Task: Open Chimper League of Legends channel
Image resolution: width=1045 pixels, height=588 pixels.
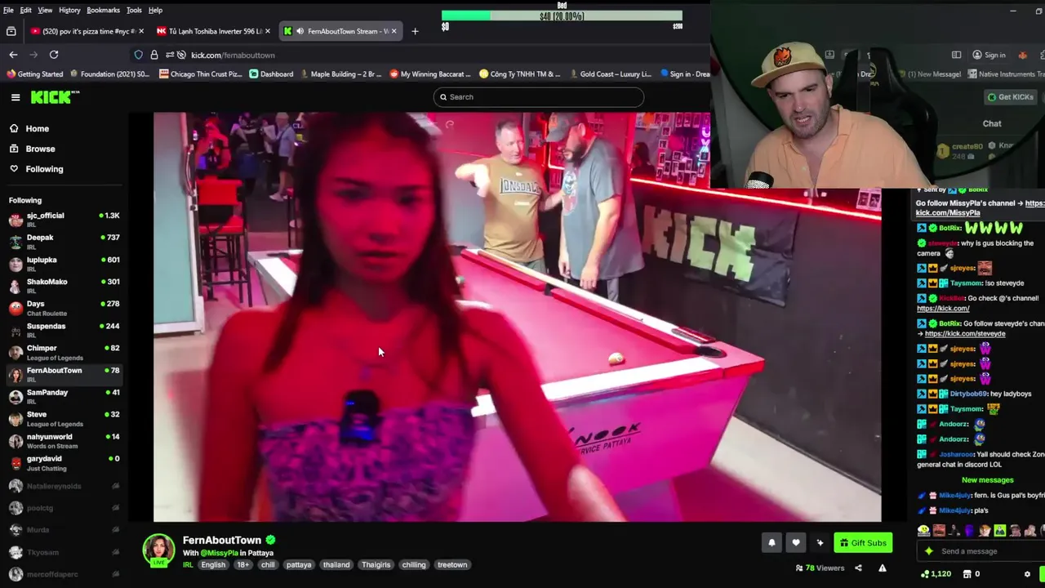Action: (x=64, y=352)
